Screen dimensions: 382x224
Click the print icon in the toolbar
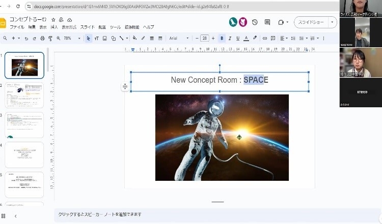point(42,38)
